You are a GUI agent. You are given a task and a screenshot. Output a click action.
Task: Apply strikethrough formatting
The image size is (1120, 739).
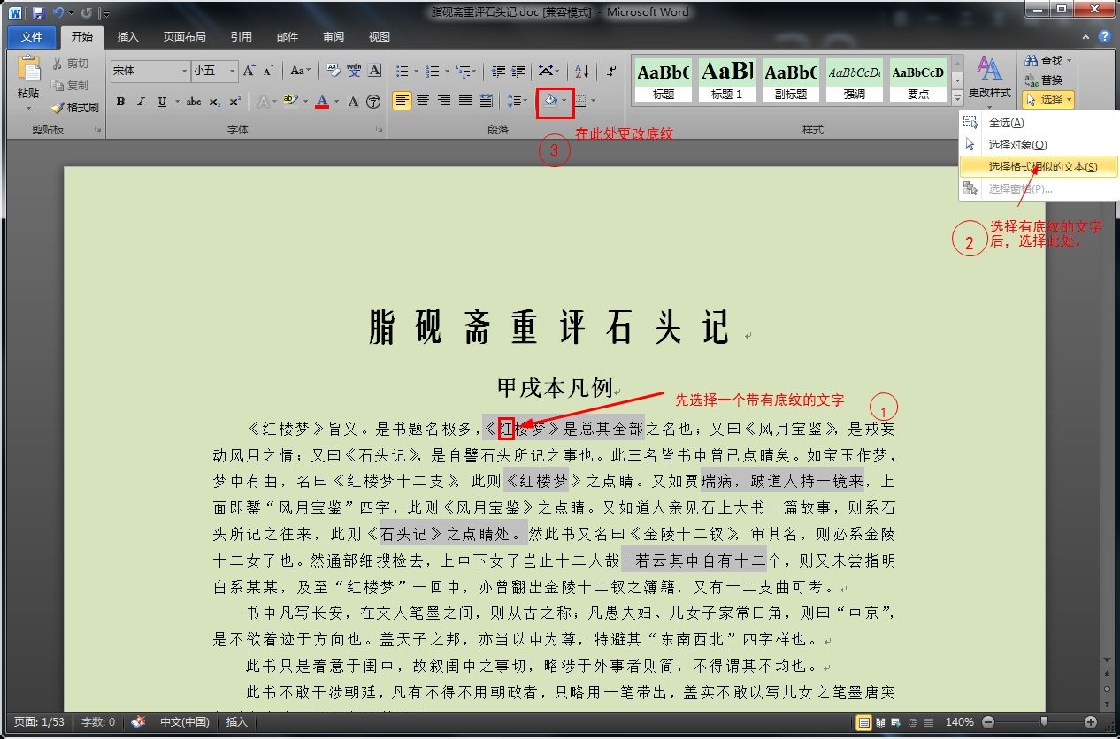pos(195,102)
